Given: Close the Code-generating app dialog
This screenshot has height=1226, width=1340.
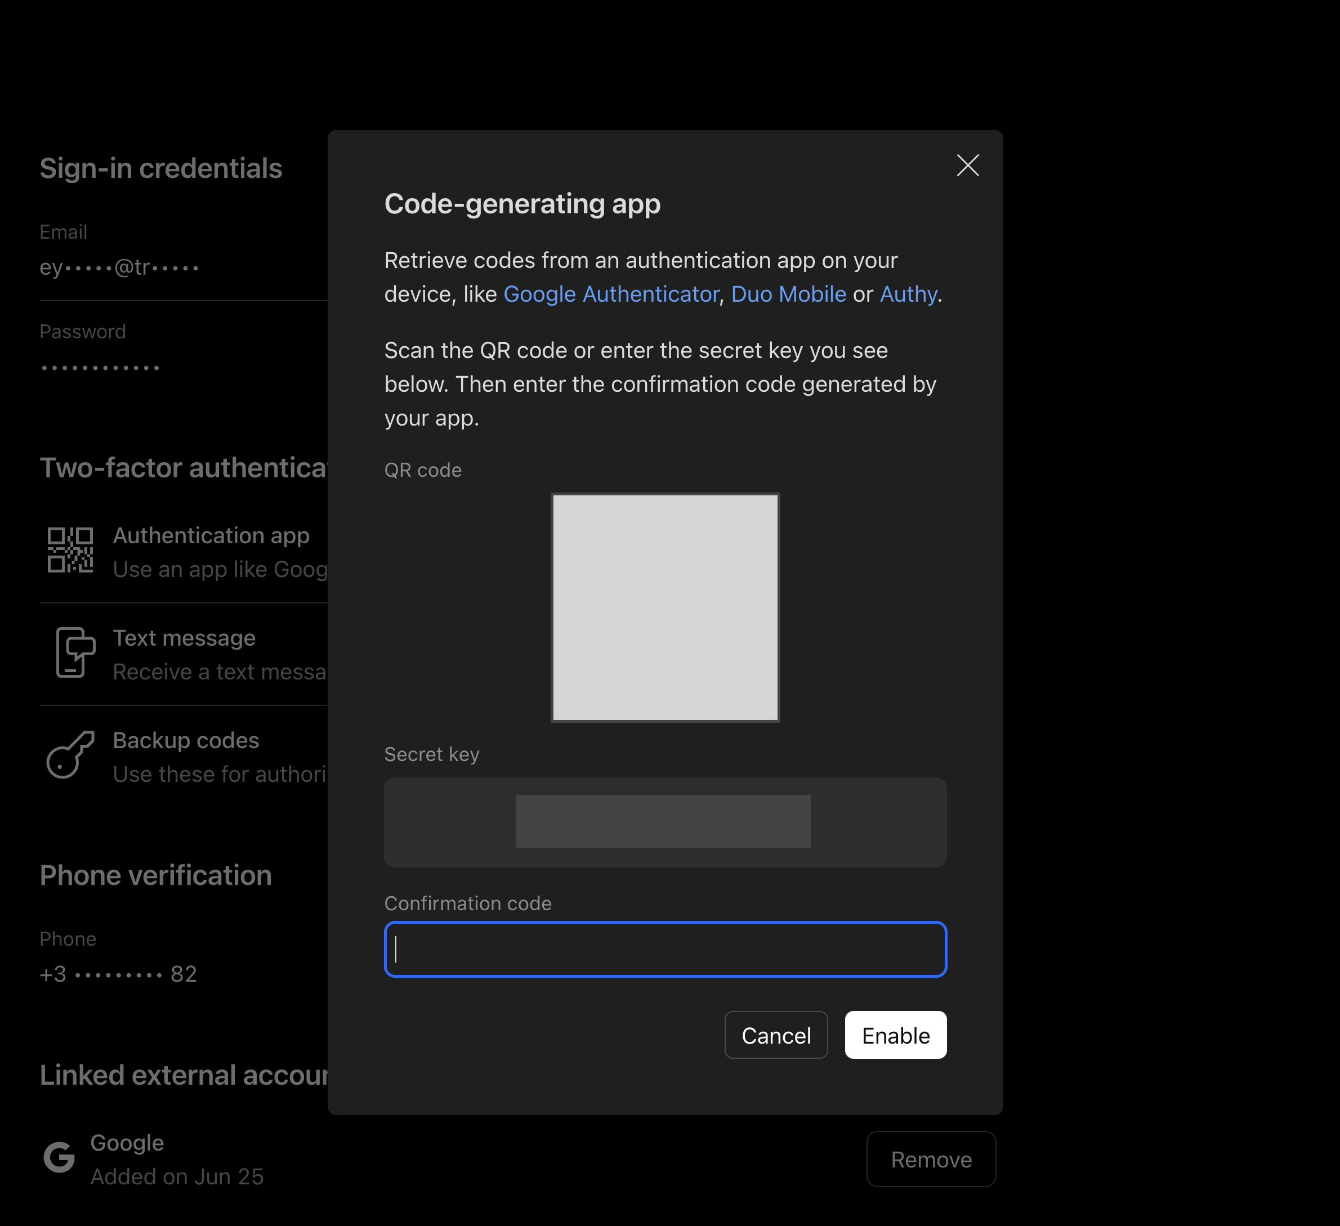Looking at the screenshot, I should tap(967, 165).
